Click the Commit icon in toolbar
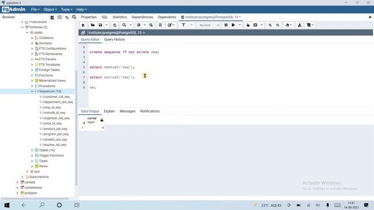Image resolution: width=374 pixels, height=210 pixels. 270,25
